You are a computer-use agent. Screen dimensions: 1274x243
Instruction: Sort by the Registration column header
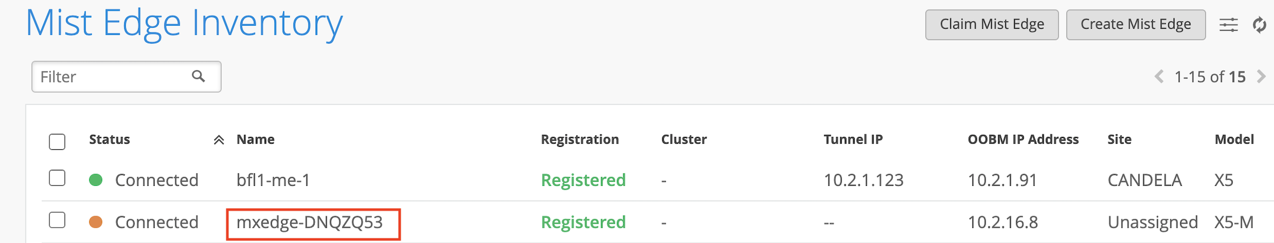579,140
